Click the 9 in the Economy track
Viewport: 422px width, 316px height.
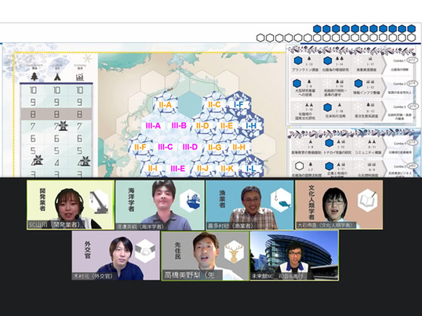[x=80, y=102]
